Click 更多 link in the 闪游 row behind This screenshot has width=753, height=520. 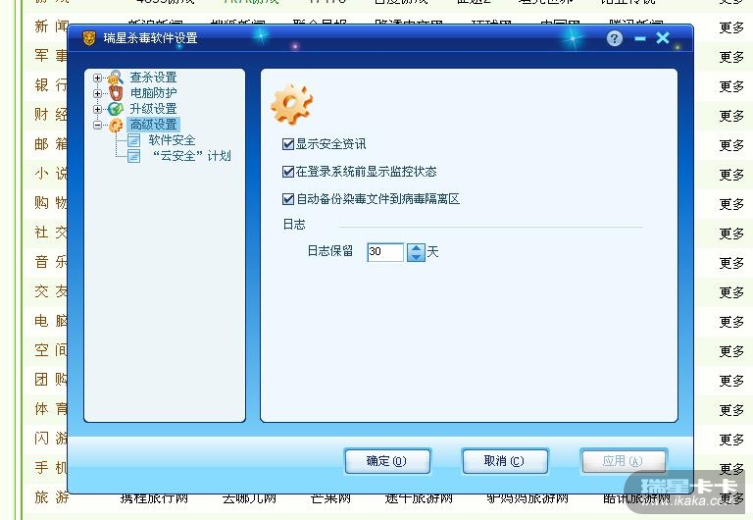[731, 440]
